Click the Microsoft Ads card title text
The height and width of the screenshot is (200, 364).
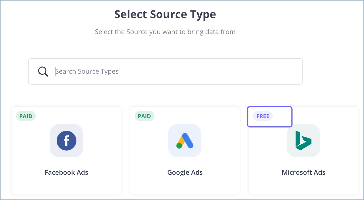[303, 172]
